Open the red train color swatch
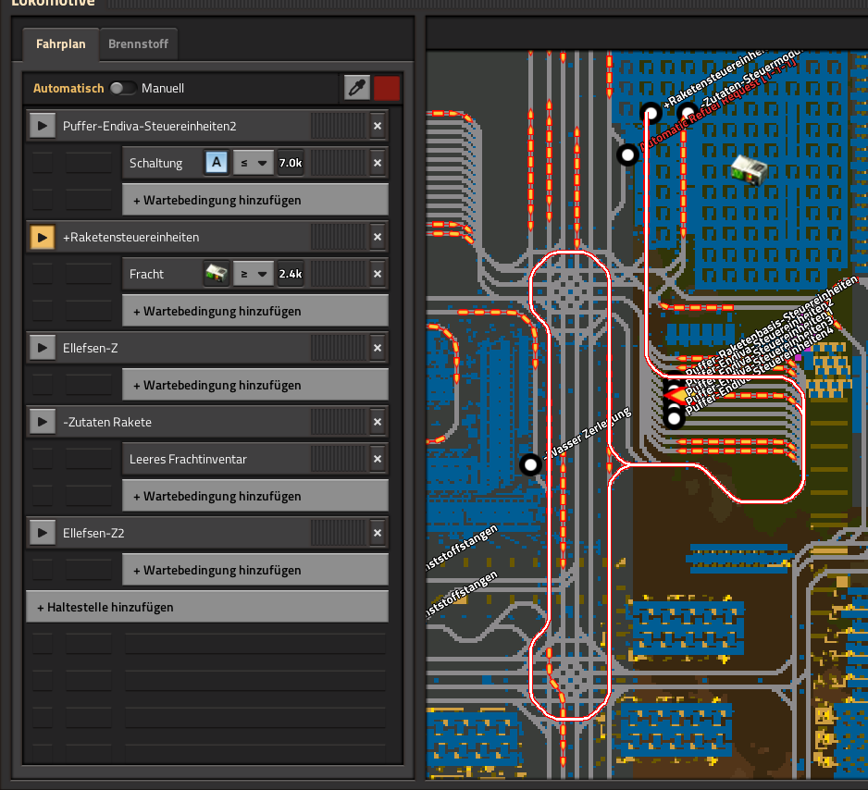 click(387, 88)
